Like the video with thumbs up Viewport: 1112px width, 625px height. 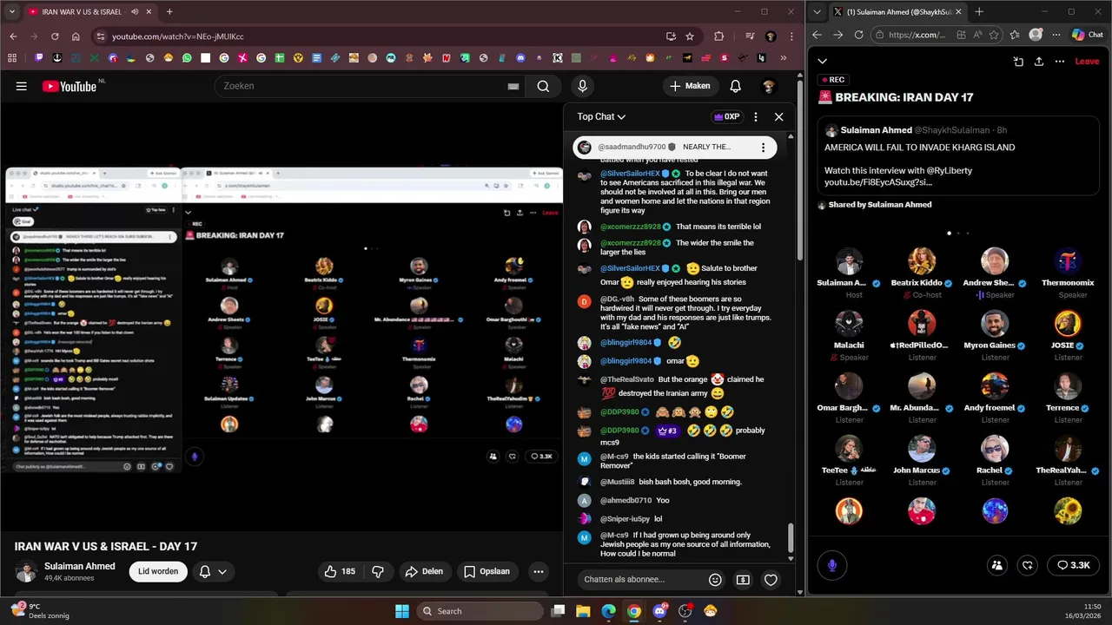point(340,571)
